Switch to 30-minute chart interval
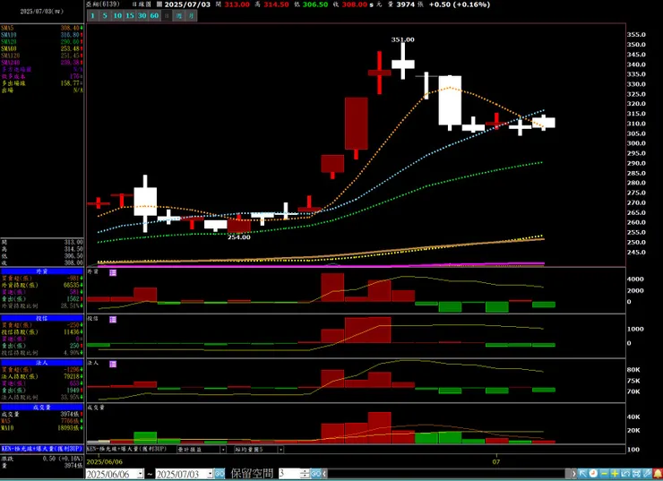 click(142, 15)
